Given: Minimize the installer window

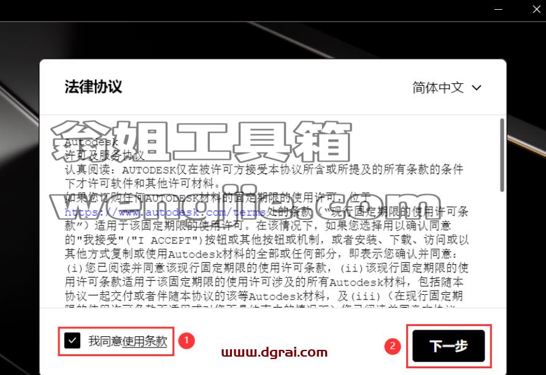Looking at the screenshot, I should coord(498,9).
